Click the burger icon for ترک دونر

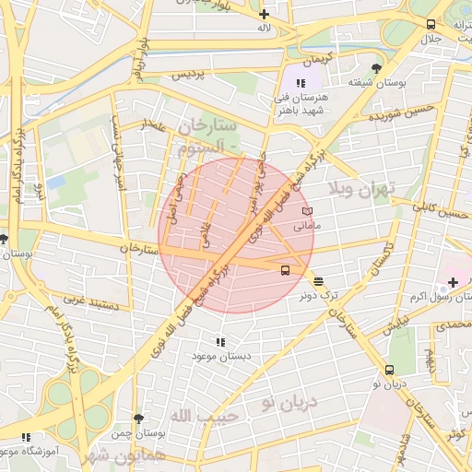[x=318, y=281]
